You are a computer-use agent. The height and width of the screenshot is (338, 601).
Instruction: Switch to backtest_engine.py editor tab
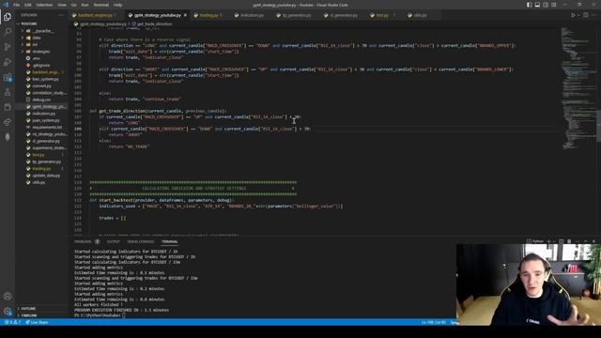tap(94, 15)
